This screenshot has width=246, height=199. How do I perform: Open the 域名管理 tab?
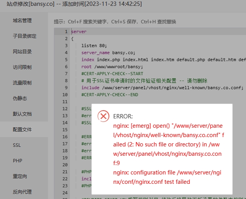click(22, 21)
